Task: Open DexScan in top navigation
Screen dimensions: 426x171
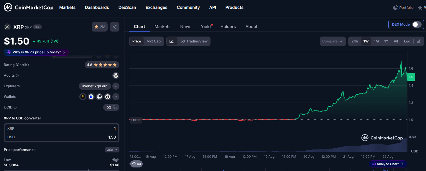Action: tap(127, 7)
